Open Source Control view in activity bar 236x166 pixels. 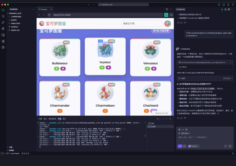pos(3,22)
